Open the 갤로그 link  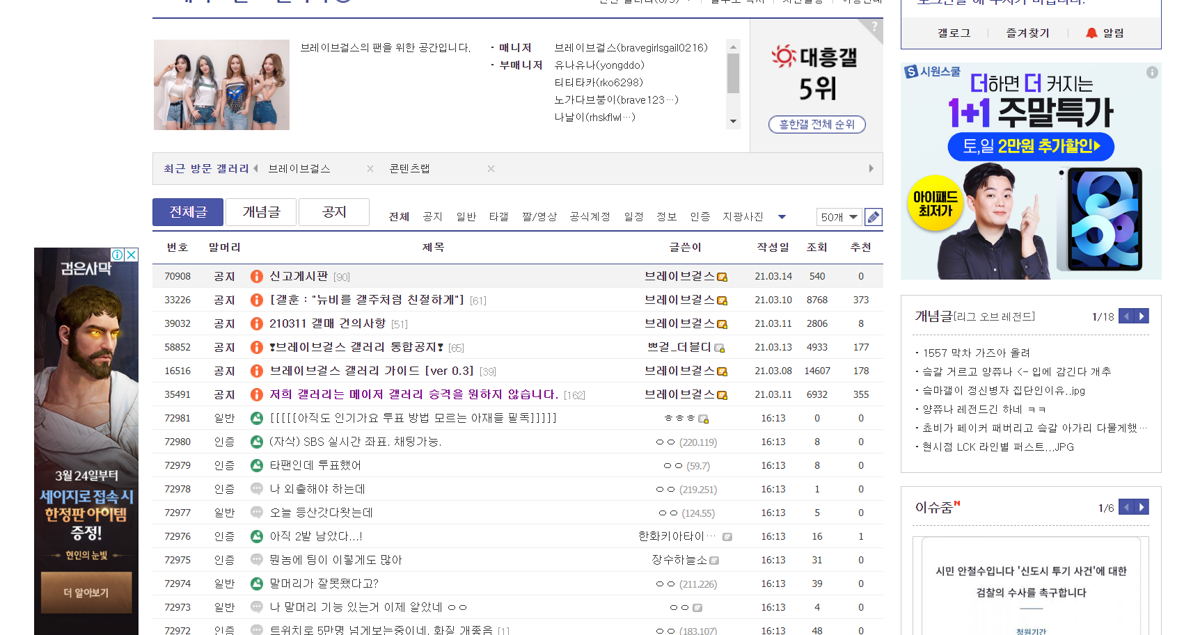[954, 33]
